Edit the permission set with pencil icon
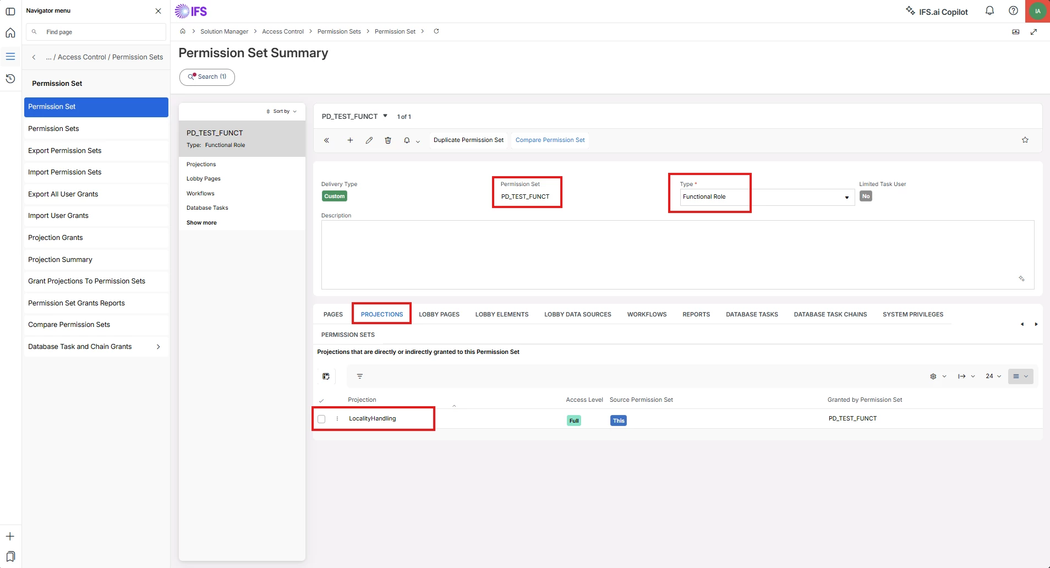This screenshot has height=568, width=1050. point(369,140)
